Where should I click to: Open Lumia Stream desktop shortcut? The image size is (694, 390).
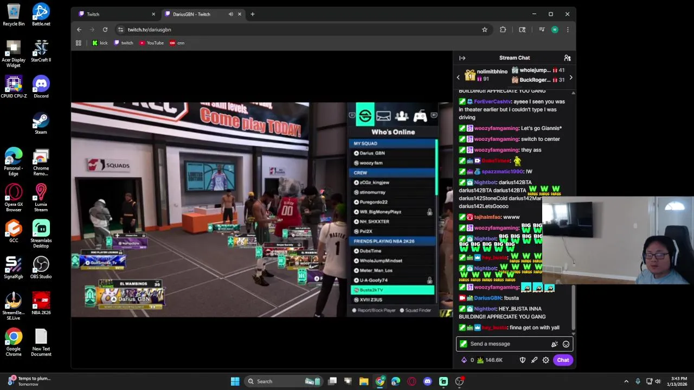pyautogui.click(x=41, y=198)
